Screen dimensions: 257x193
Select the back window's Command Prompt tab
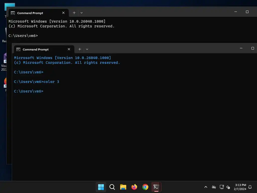pos(38,13)
